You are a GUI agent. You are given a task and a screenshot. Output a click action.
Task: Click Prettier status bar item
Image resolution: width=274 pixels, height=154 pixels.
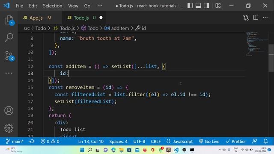(x=236, y=141)
